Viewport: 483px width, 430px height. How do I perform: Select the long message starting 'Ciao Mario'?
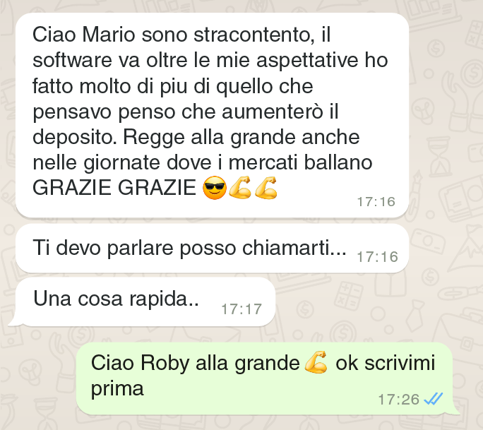212,116
